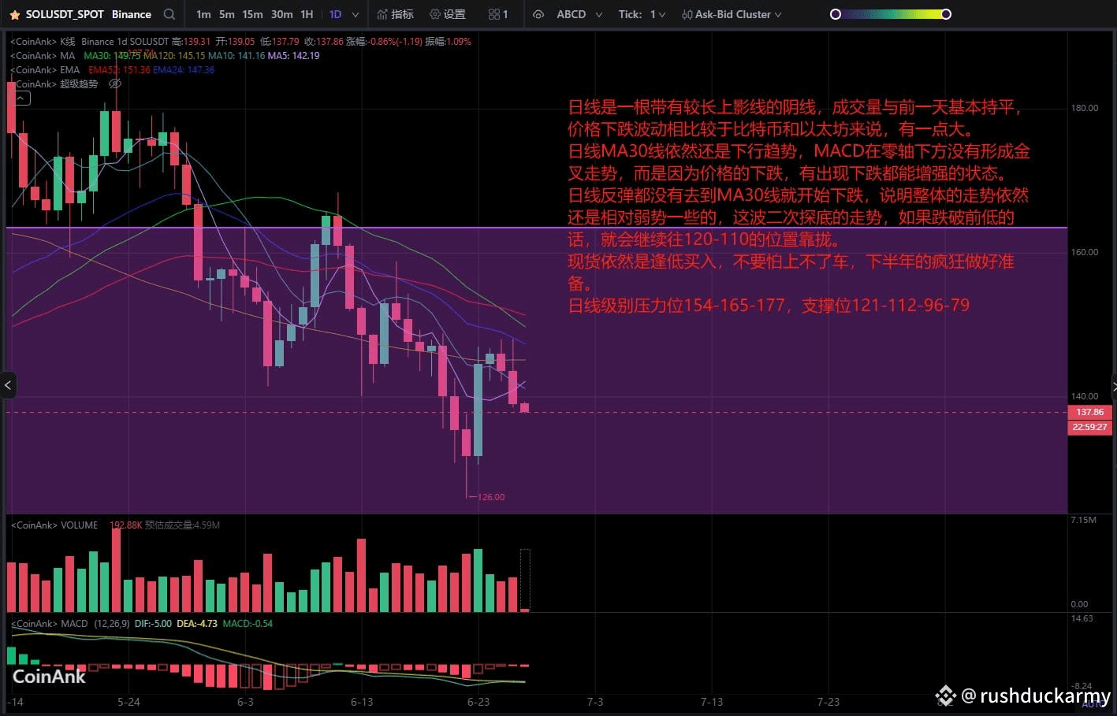Switch to the 15m timeframe
The height and width of the screenshot is (716, 1117).
point(252,14)
